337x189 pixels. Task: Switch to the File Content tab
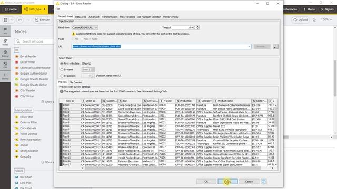tap(76, 82)
